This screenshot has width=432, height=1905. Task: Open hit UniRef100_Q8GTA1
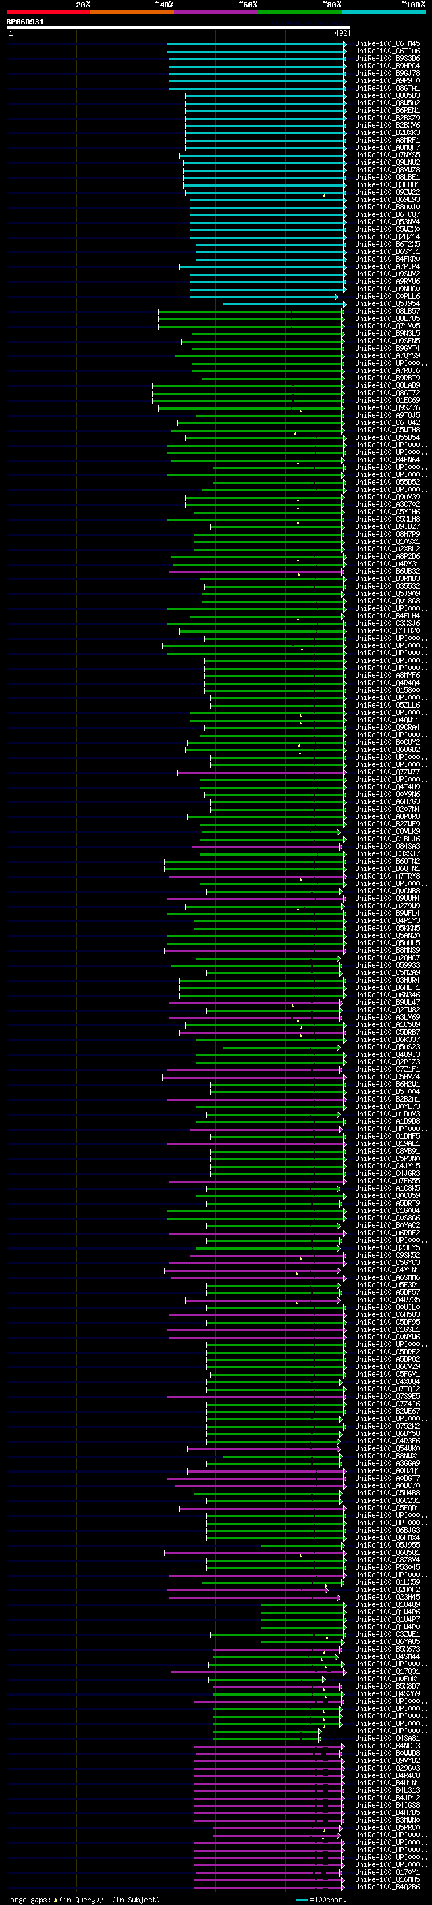[387, 88]
